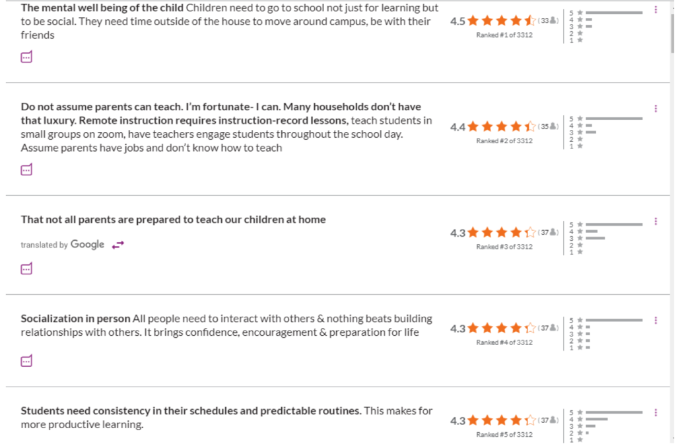This screenshot has width=676, height=446.
Task: Open three-dot menu for response ranked #5
Action: (x=656, y=413)
